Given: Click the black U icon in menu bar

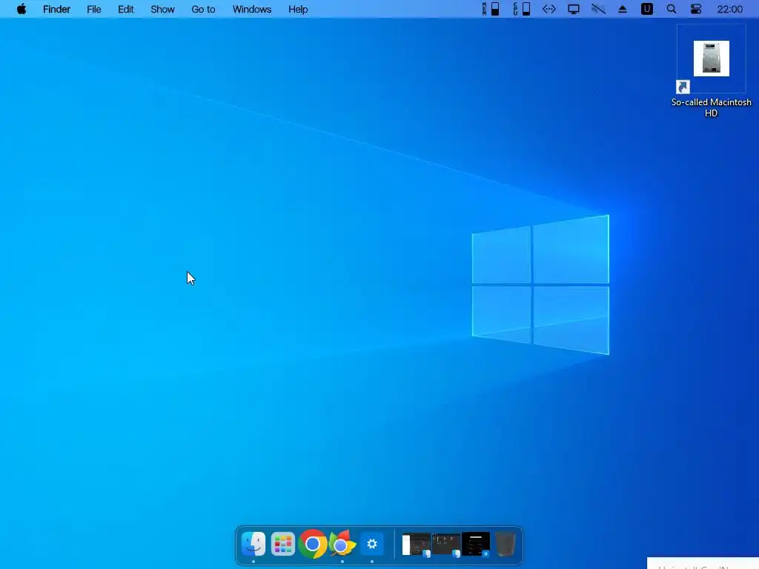Looking at the screenshot, I should 646,9.
